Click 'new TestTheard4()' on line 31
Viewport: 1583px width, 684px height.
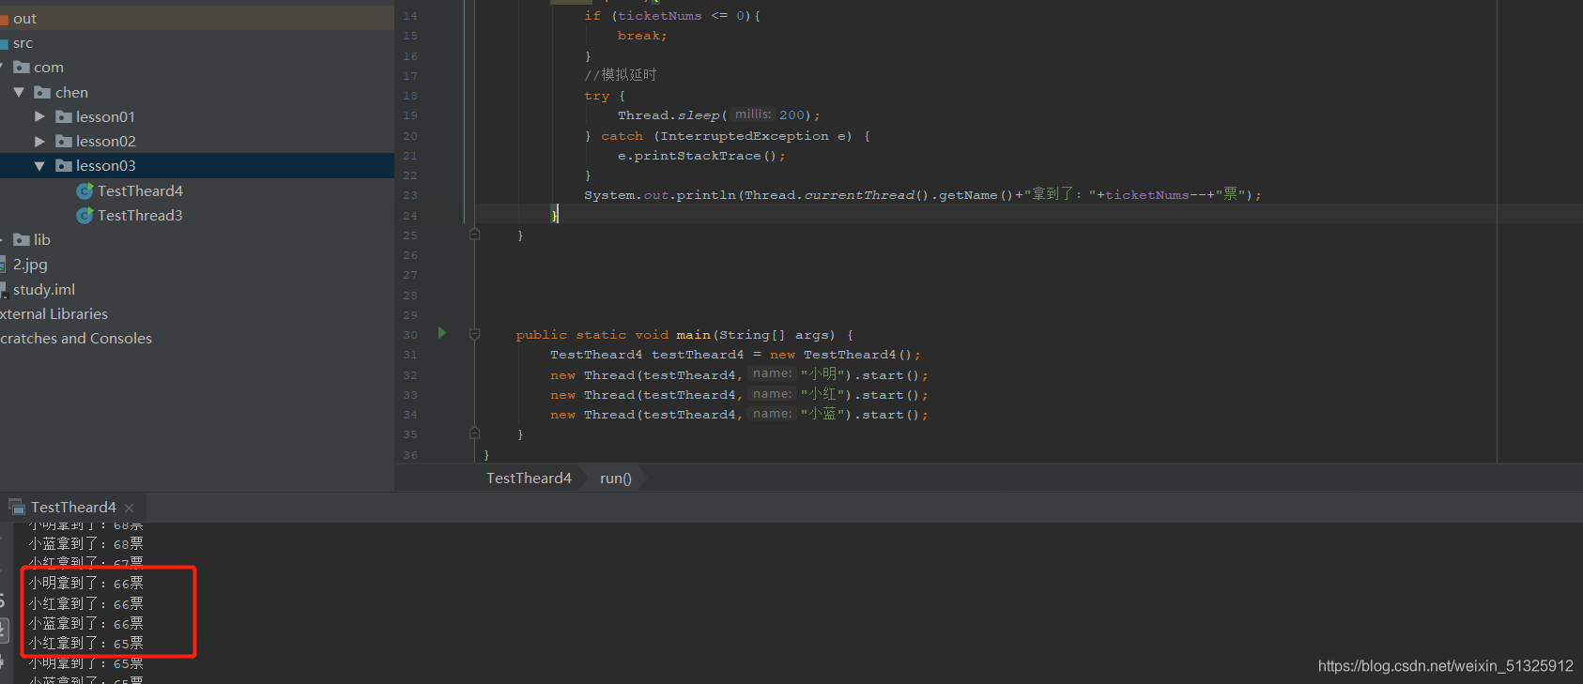click(x=840, y=355)
